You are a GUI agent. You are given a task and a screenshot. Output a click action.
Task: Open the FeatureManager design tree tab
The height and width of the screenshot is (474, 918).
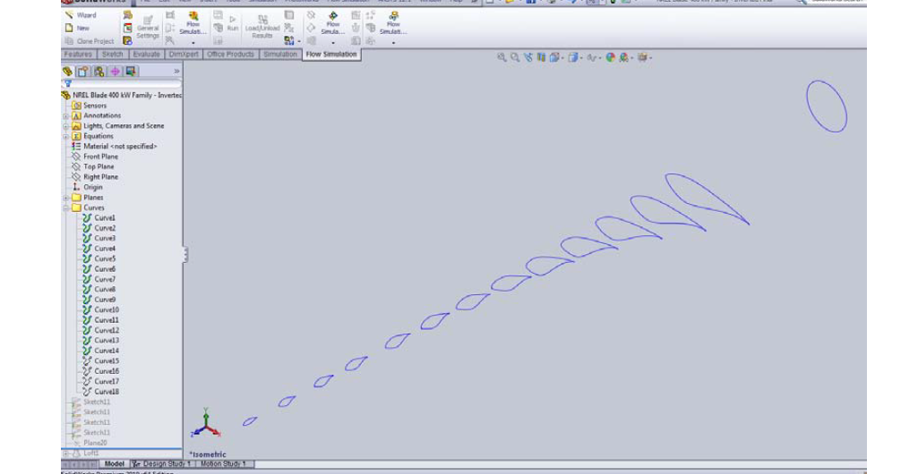click(68, 72)
